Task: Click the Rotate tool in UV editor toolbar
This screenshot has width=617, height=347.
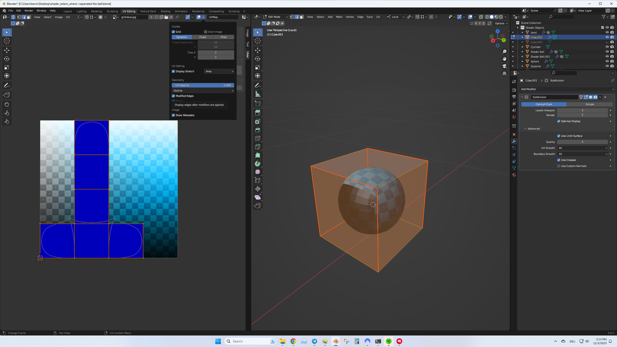Action: click(x=7, y=59)
